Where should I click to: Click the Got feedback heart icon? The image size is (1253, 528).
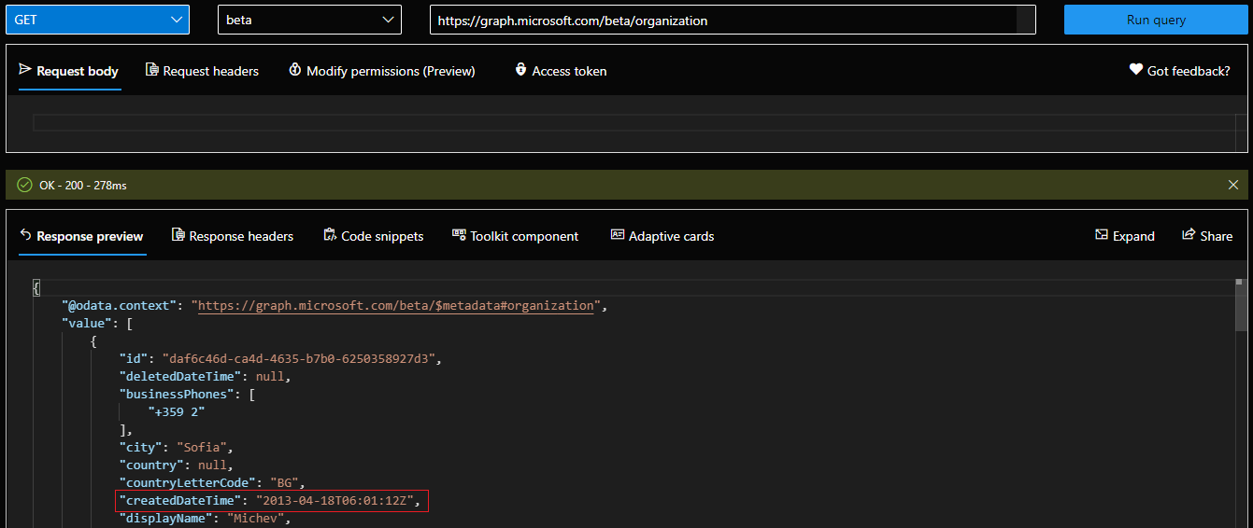pos(1135,70)
